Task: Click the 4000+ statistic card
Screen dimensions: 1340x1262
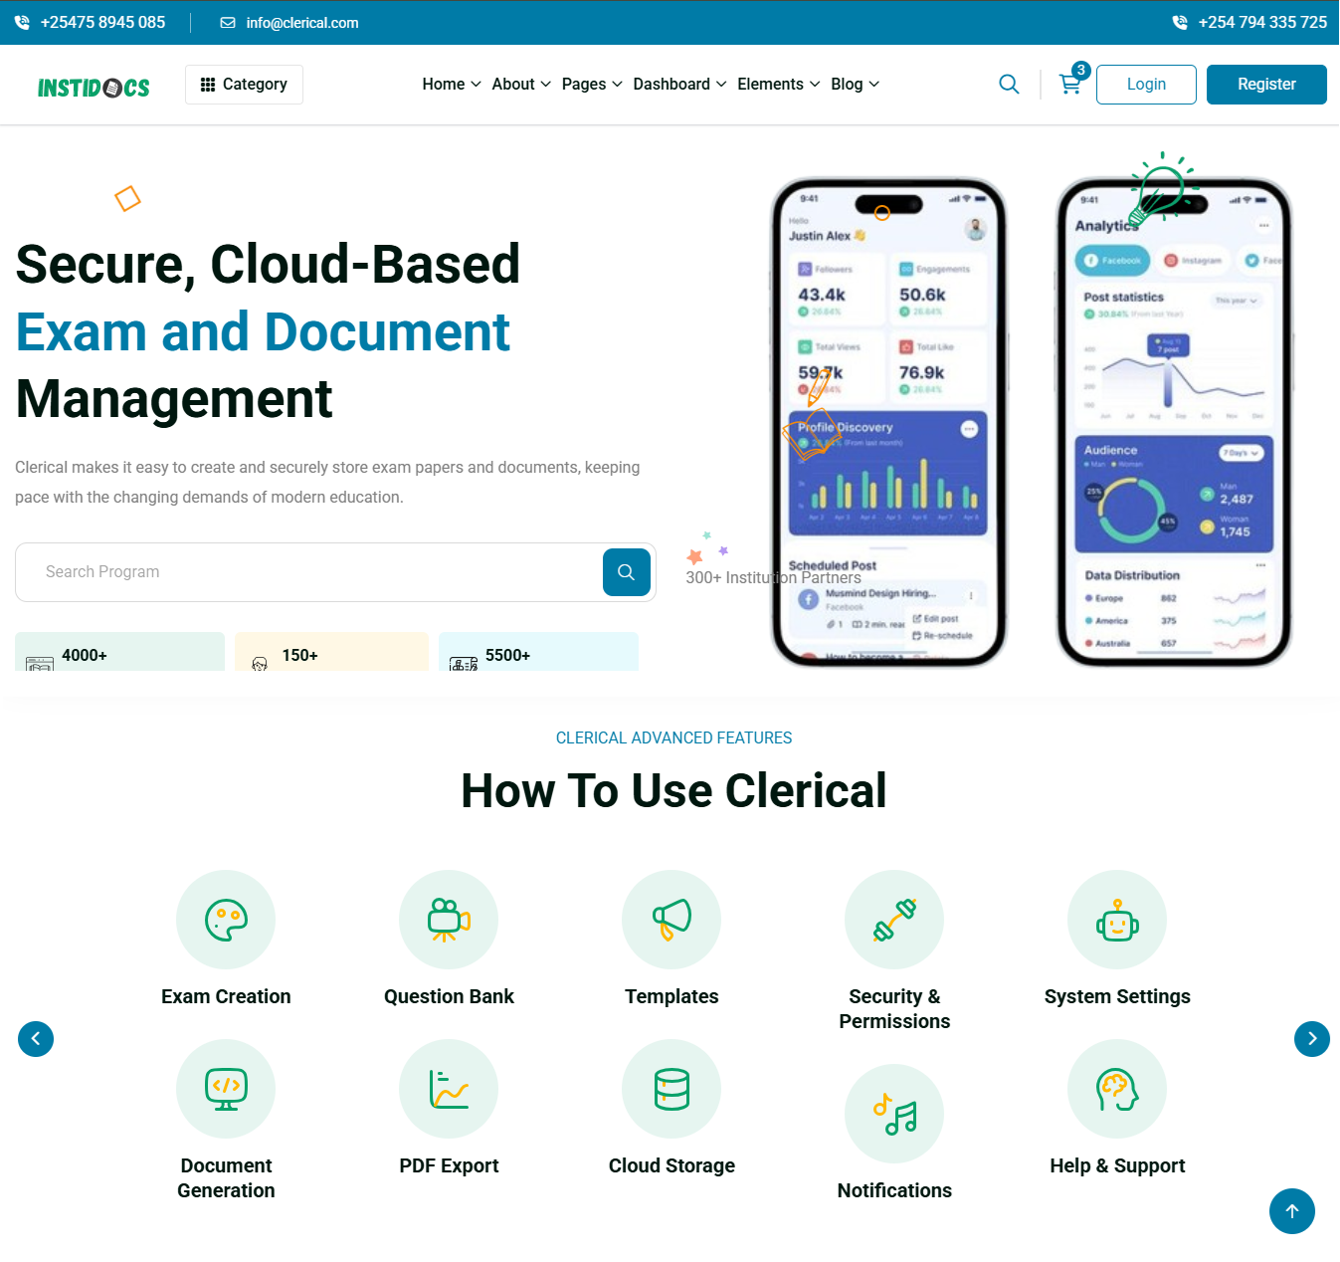Action: 119,652
